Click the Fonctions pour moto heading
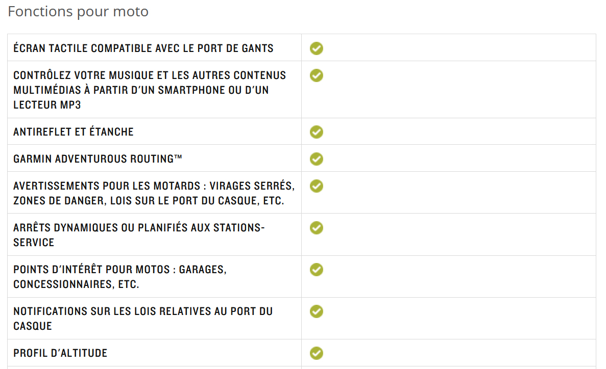Image resolution: width=606 pixels, height=369 pixels. (78, 12)
